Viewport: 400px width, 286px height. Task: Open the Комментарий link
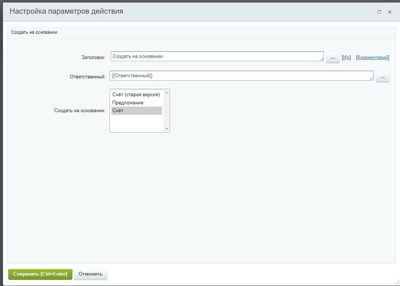click(373, 58)
